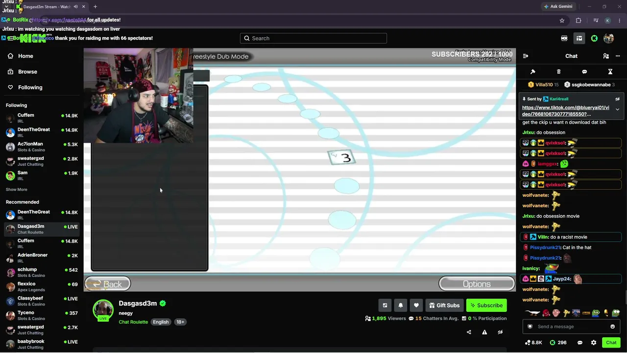Click the speech bubble icon in chat toolbar
The image size is (627, 353).
[x=584, y=72]
